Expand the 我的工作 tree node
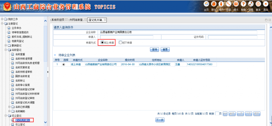 2,19
